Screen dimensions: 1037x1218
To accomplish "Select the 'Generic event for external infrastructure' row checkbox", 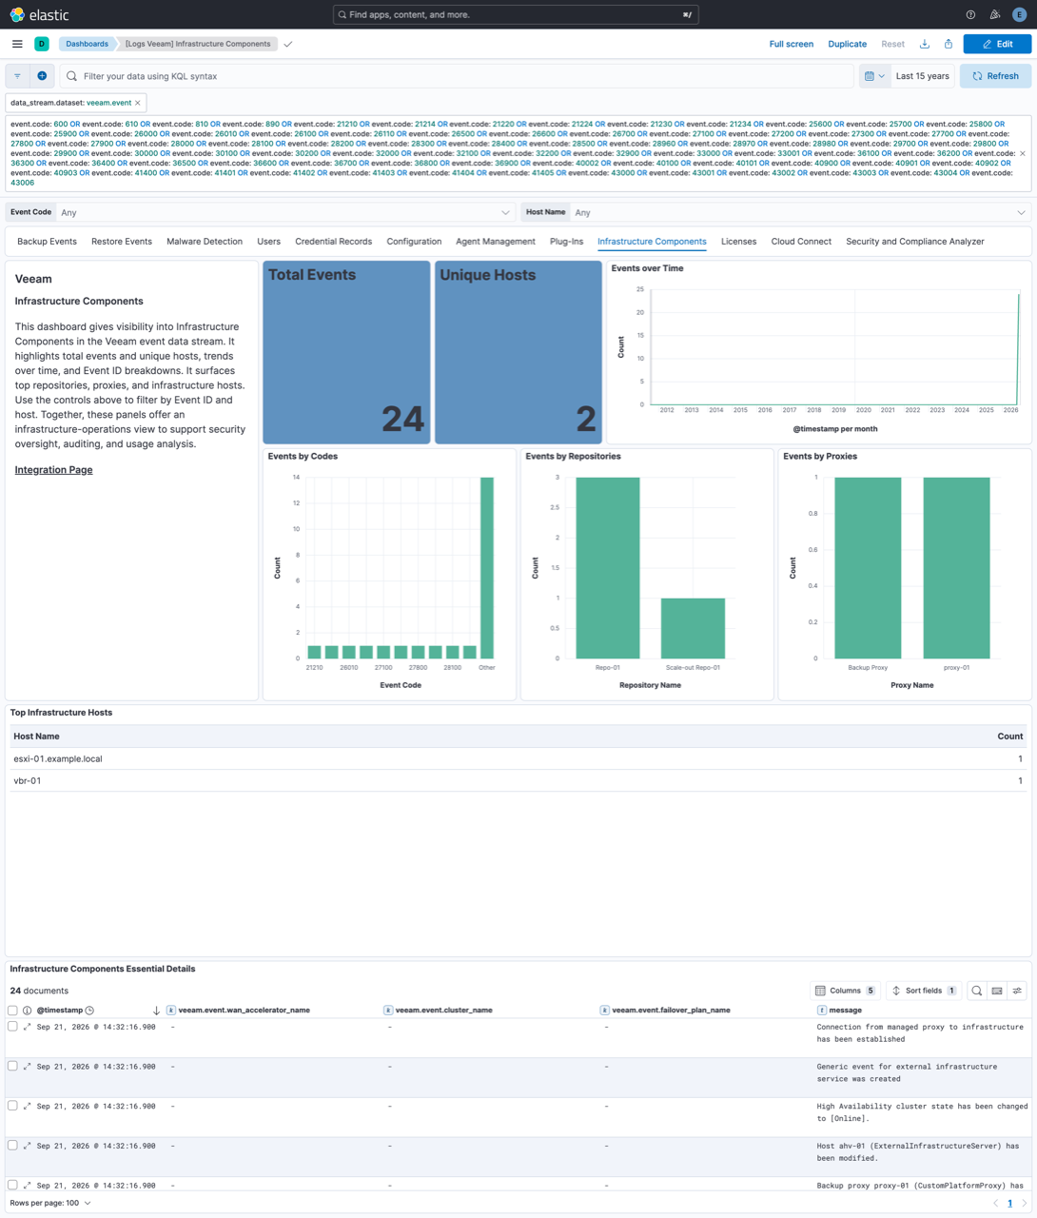I will pyautogui.click(x=12, y=1066).
